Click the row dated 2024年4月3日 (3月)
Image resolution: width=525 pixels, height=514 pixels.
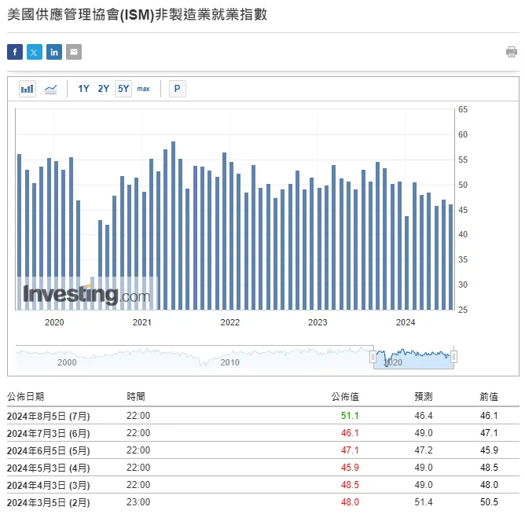tap(262, 485)
